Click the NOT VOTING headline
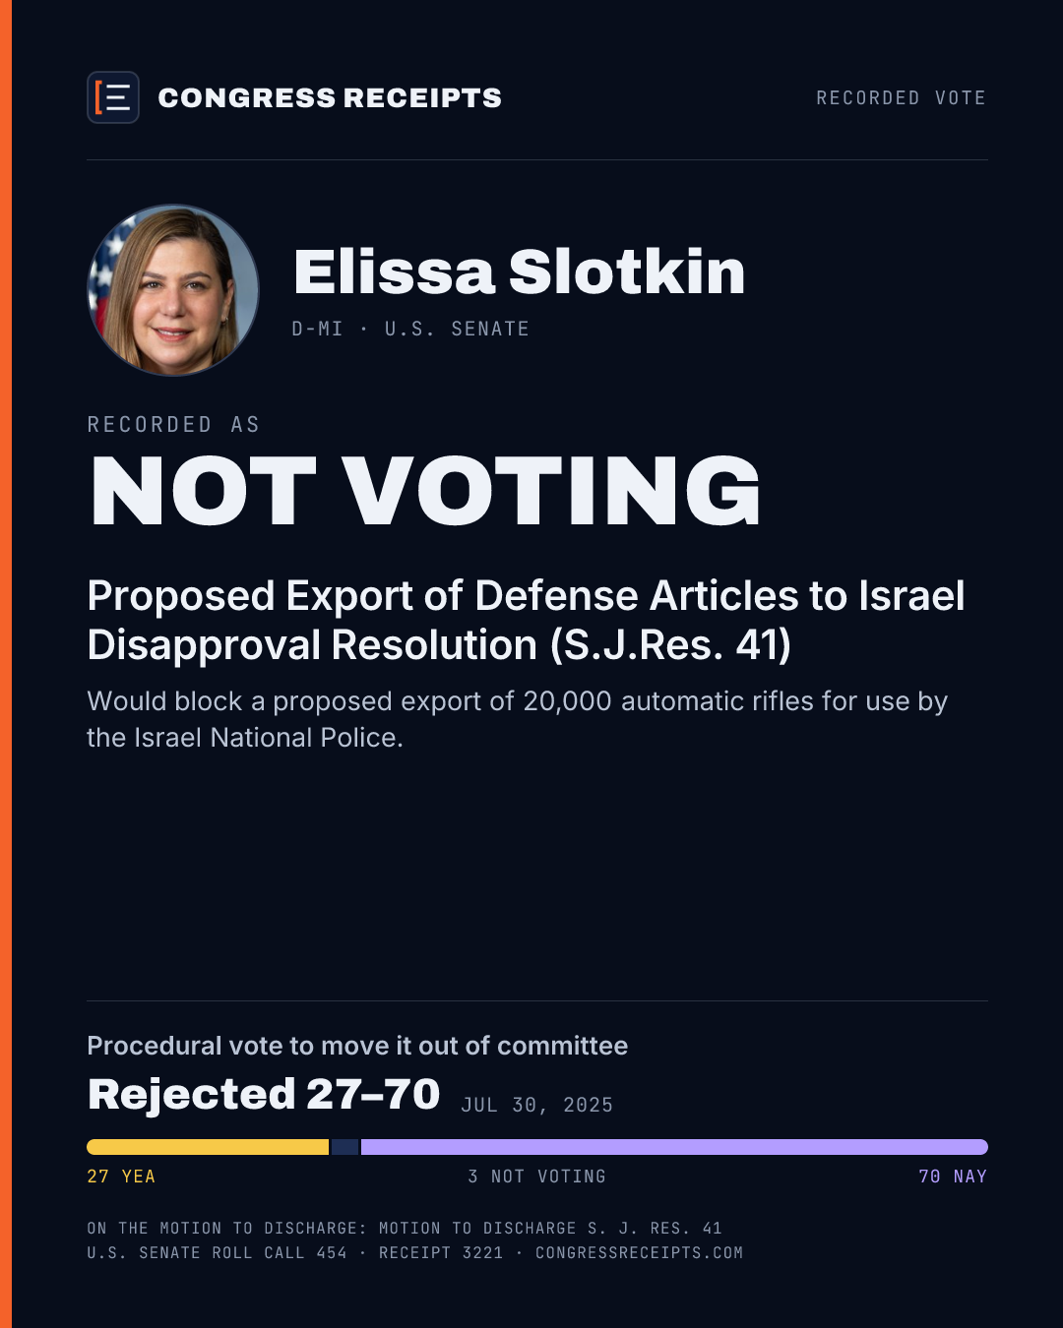Image resolution: width=1063 pixels, height=1328 pixels. click(x=425, y=491)
